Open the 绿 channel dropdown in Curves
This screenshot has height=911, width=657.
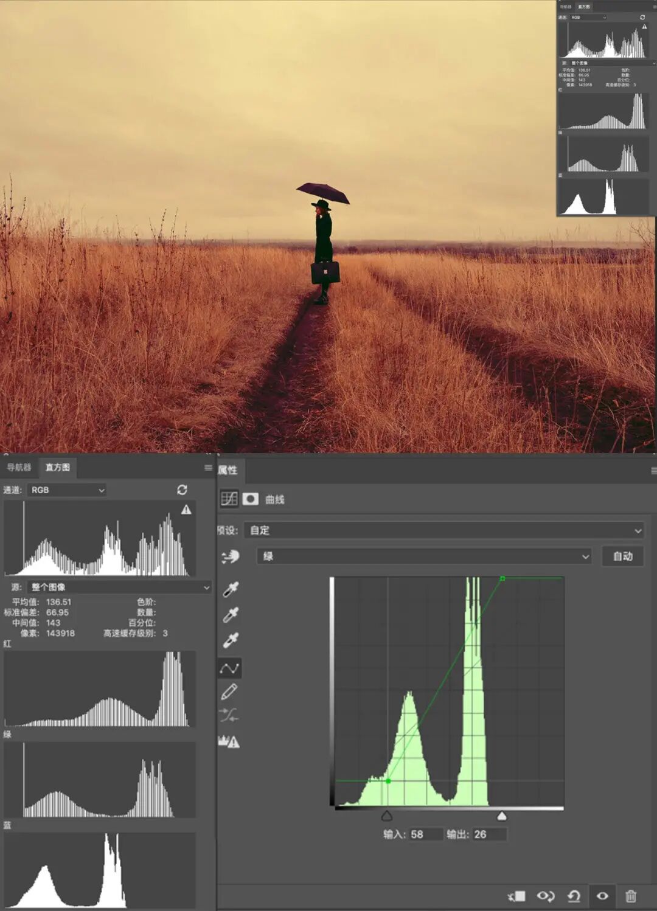[424, 556]
